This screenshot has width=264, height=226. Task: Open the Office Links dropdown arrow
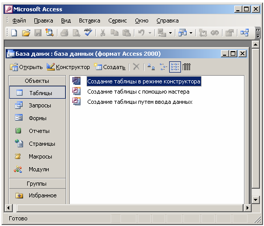[170, 33]
